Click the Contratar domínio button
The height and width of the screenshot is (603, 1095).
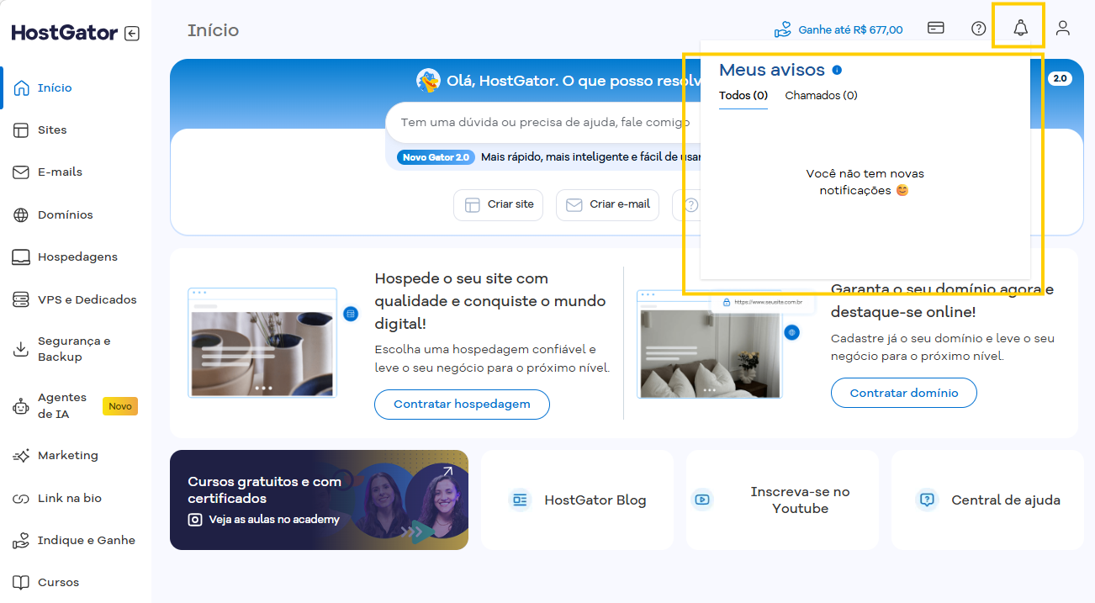[904, 393]
